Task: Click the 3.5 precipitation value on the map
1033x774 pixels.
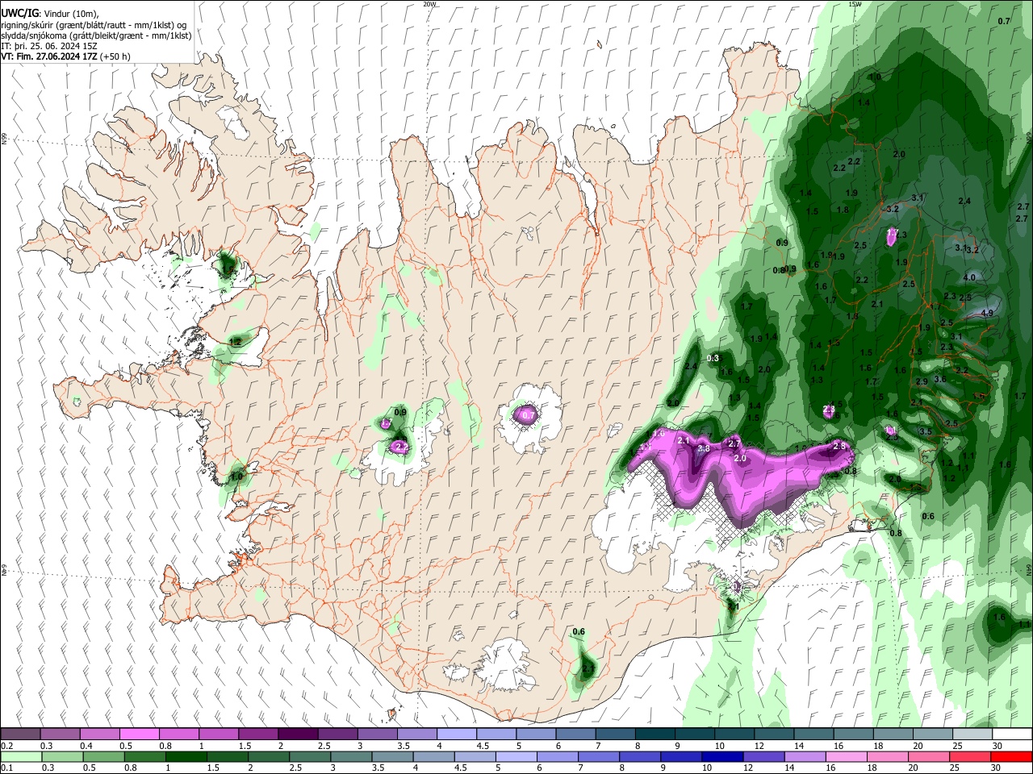Action: [926, 432]
